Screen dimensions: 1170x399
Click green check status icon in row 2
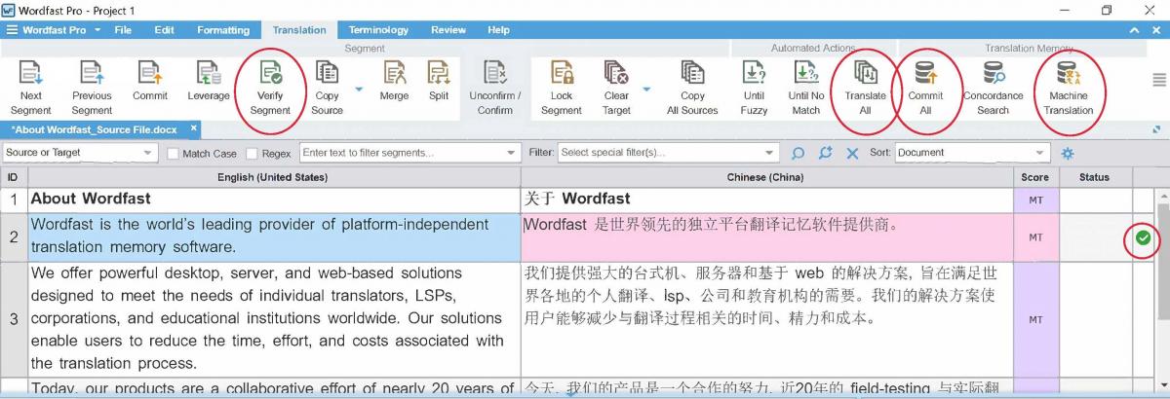[x=1143, y=237]
